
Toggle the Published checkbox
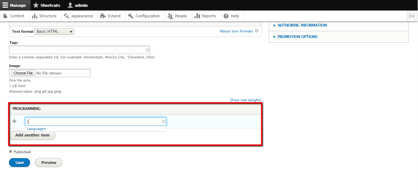click(11, 151)
